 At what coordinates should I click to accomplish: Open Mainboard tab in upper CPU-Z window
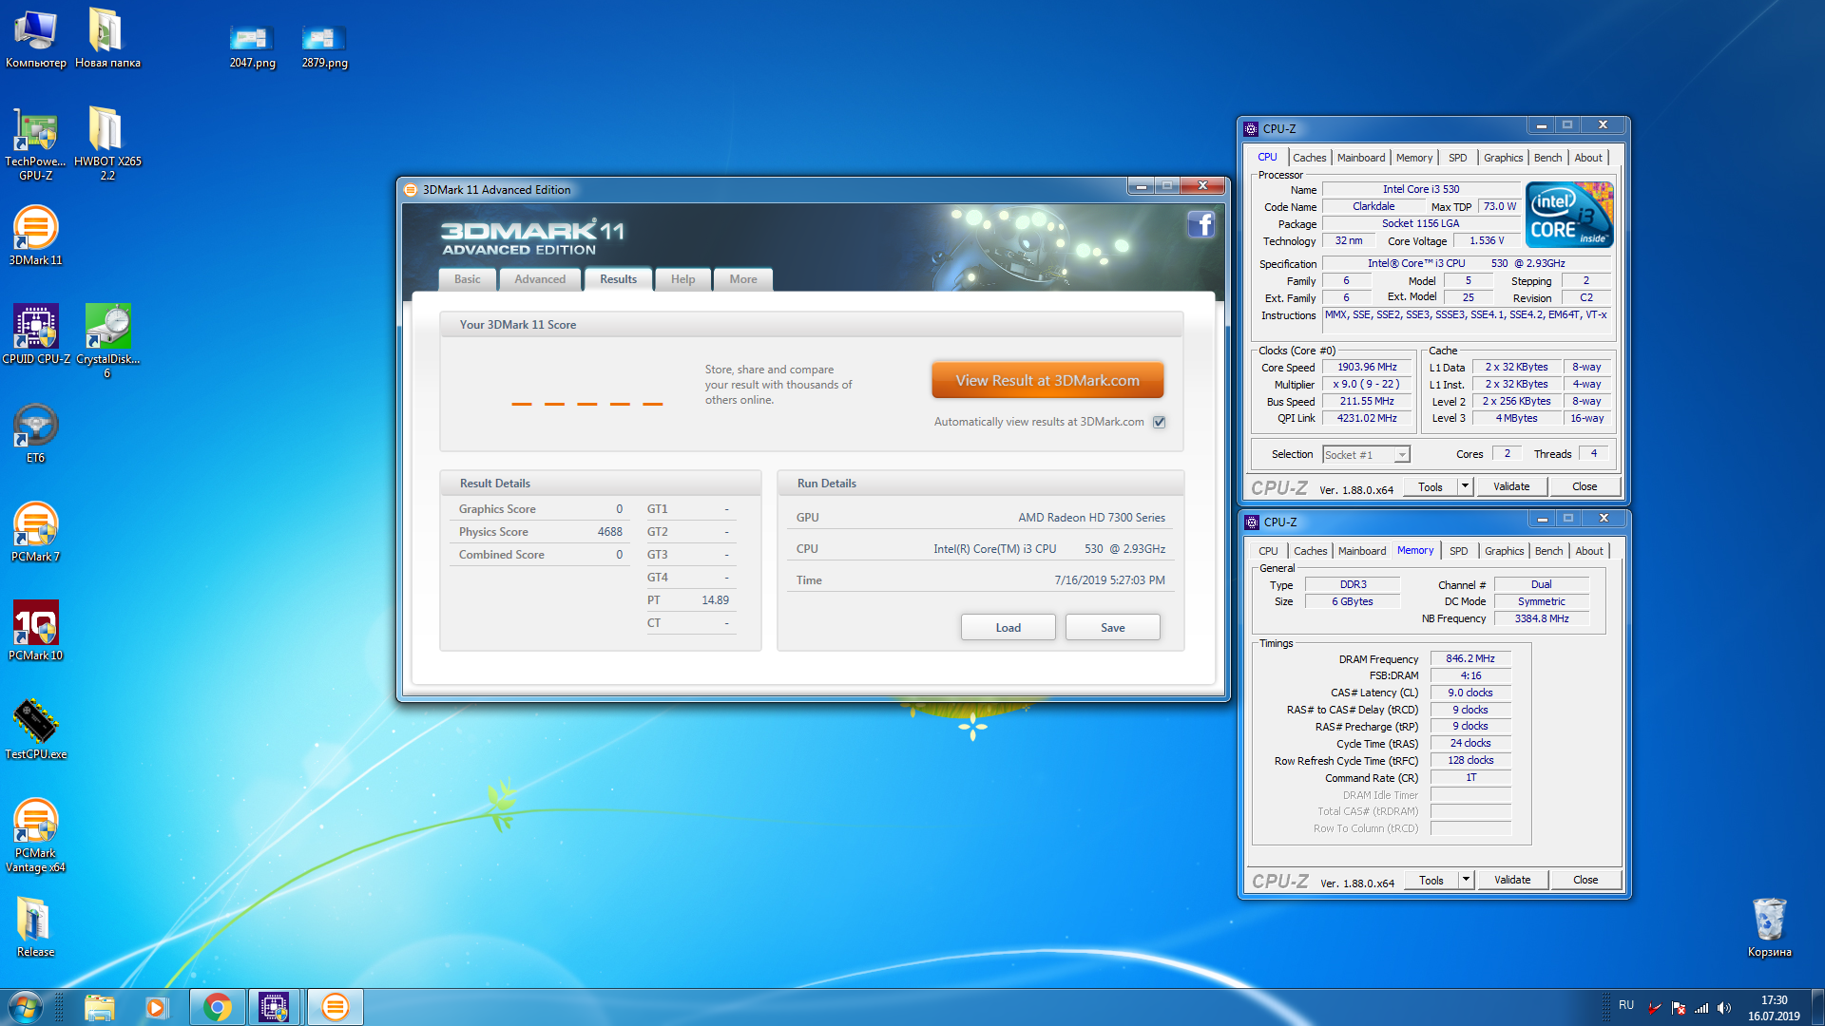pos(1361,158)
